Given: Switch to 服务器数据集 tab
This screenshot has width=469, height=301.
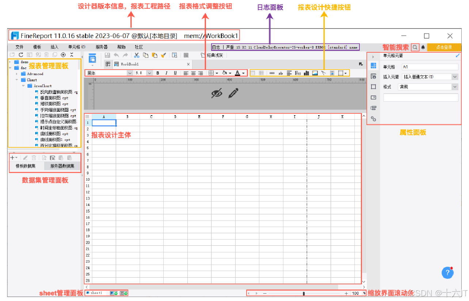Looking at the screenshot, I should [62, 166].
